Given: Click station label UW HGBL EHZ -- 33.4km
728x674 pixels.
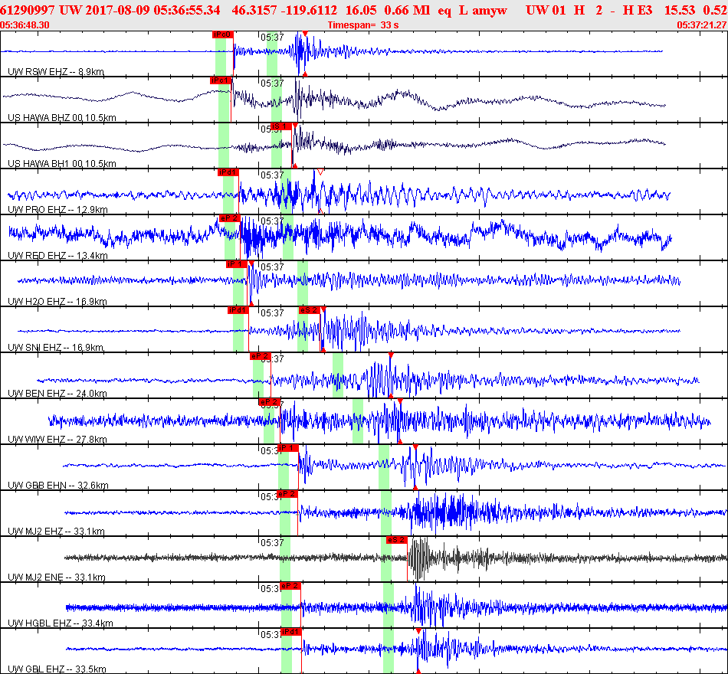Looking at the screenshot, I should (61, 623).
